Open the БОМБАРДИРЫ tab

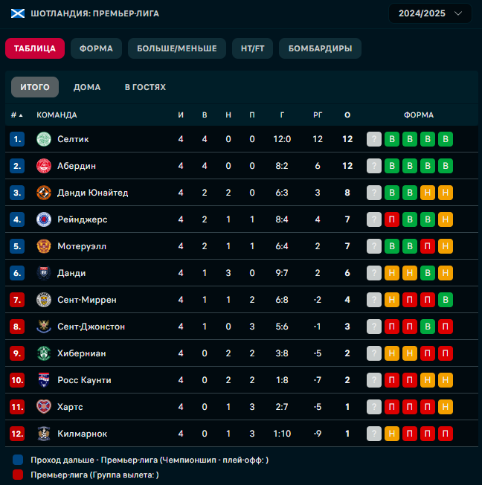[320, 48]
